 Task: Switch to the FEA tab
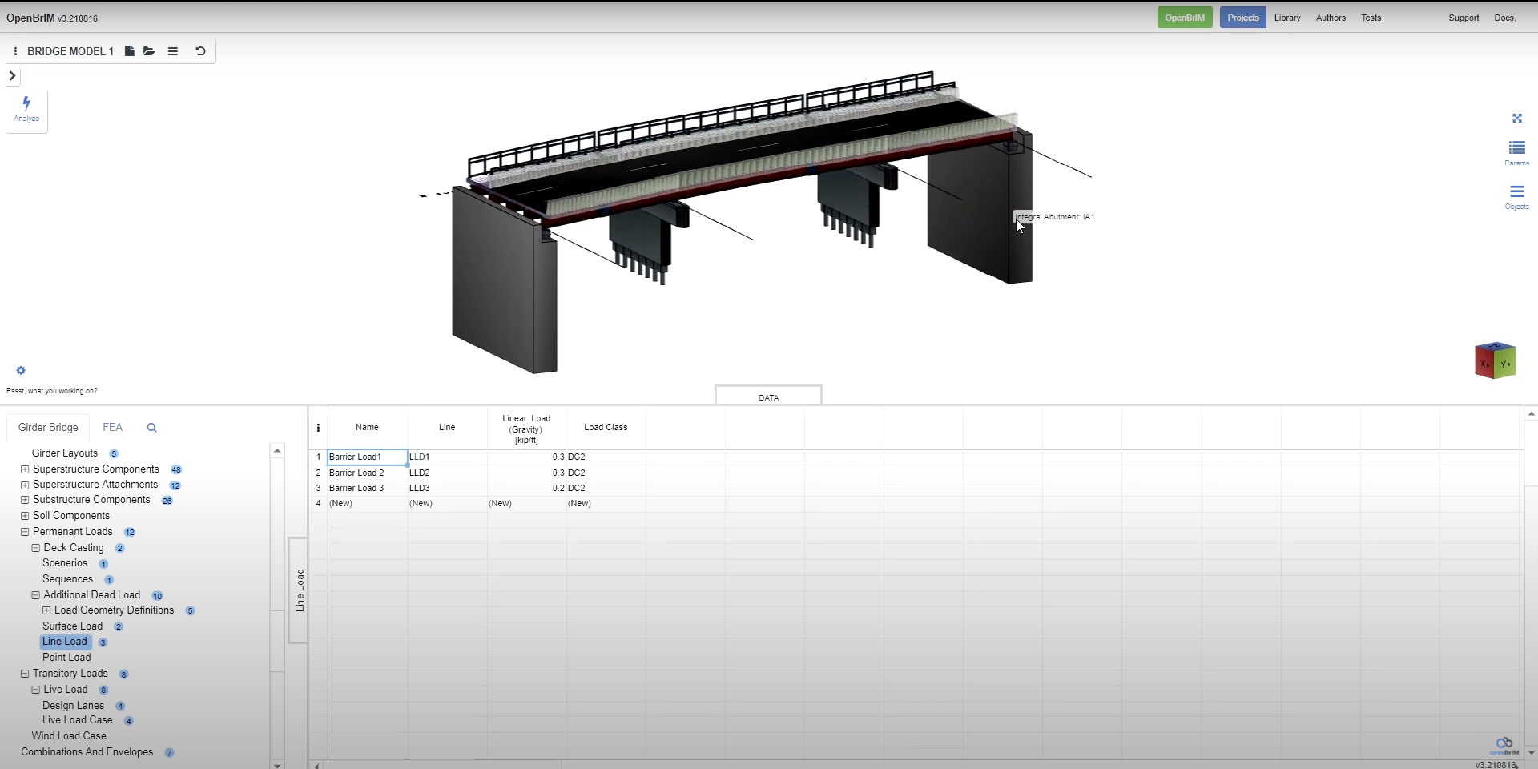click(112, 428)
